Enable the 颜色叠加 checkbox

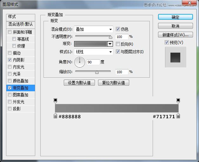[10, 81]
